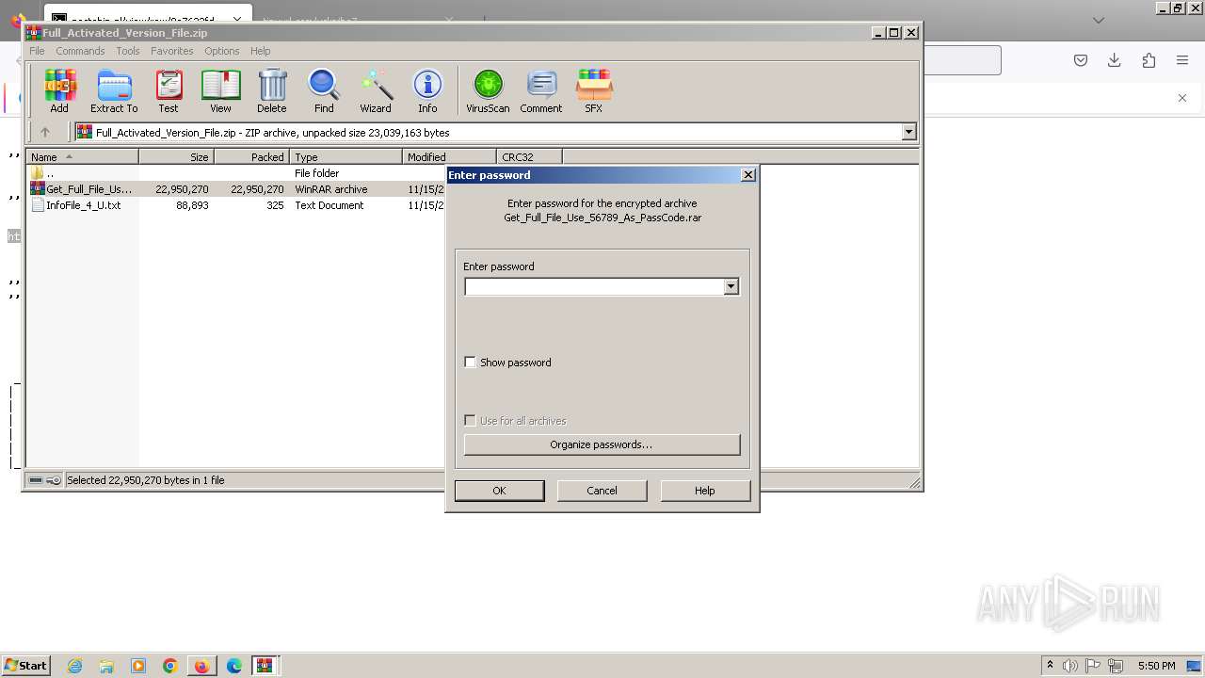The image size is (1205, 678).
Task: Start the VirusScan tool
Action: (x=488, y=91)
